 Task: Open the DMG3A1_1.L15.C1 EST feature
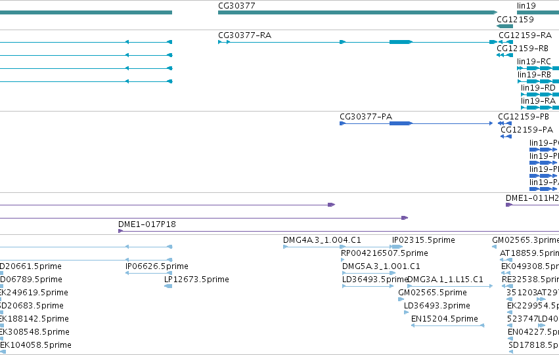coord(450,286)
